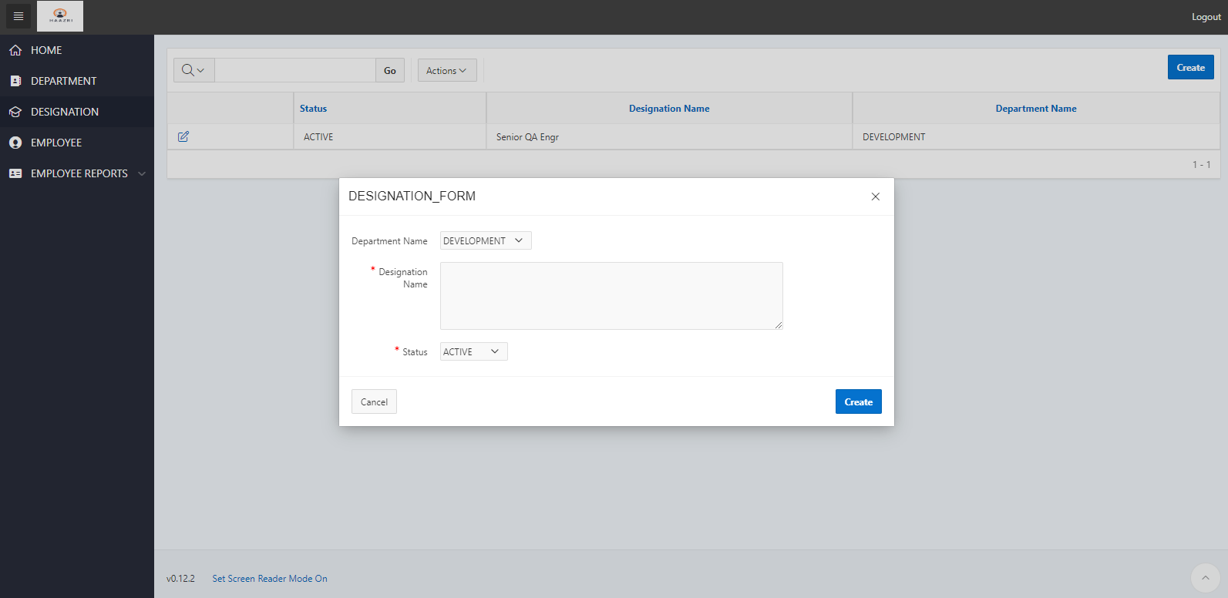Close the DESIGNATION_FORM dialog

click(876, 197)
